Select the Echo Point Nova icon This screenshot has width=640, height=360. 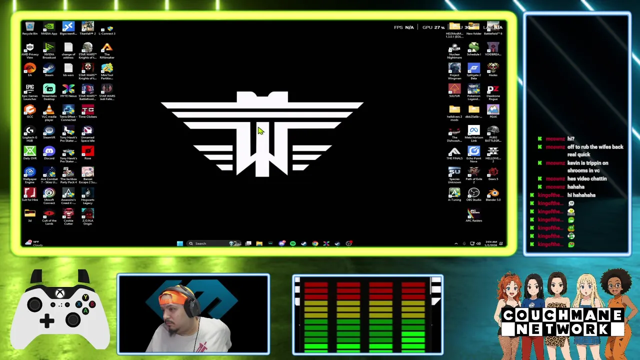tap(473, 154)
